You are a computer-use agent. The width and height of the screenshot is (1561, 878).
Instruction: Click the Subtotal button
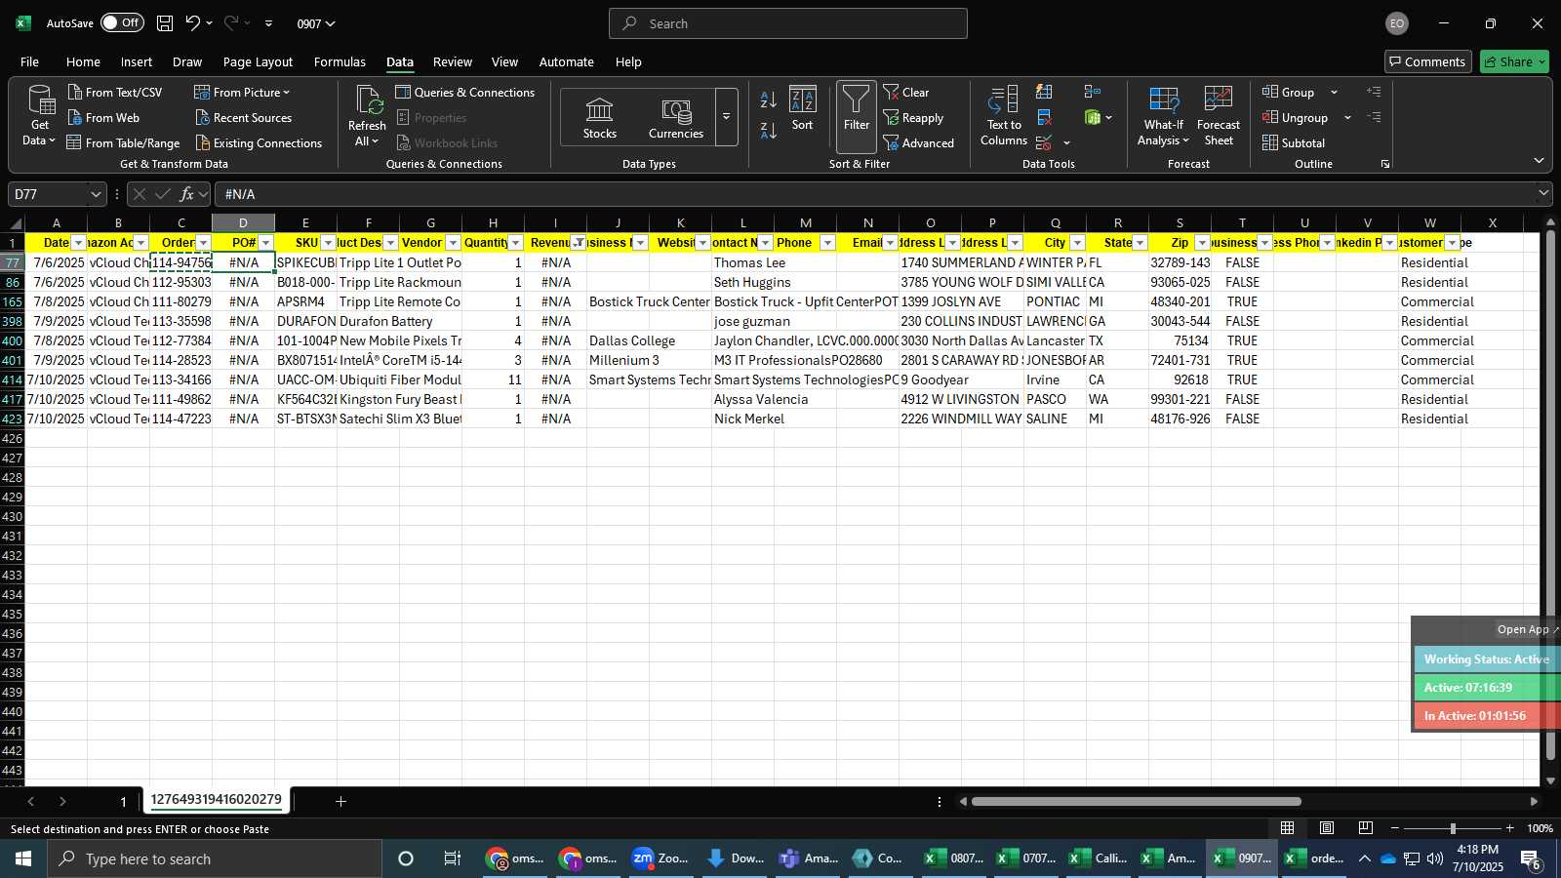coord(1294,142)
